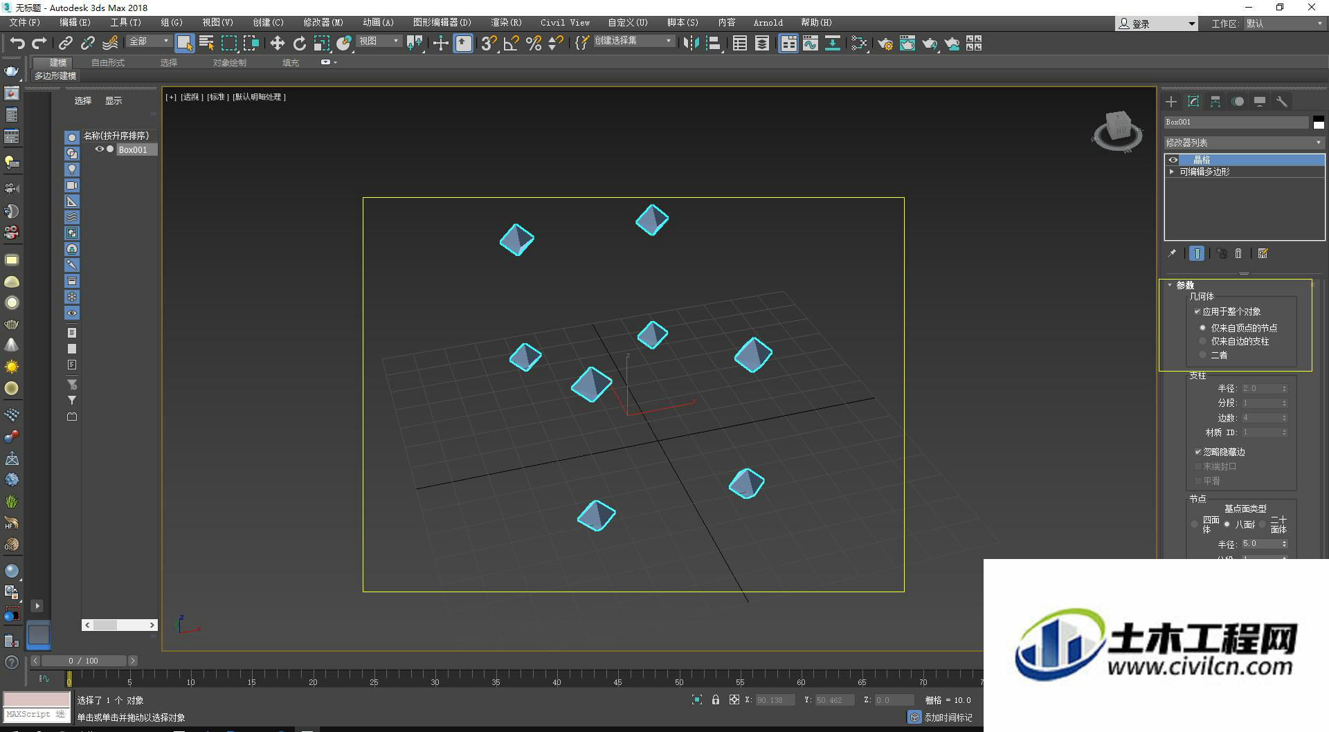The image size is (1329, 732).
Task: Select 二十面体 base type radio
Action: point(1263,524)
